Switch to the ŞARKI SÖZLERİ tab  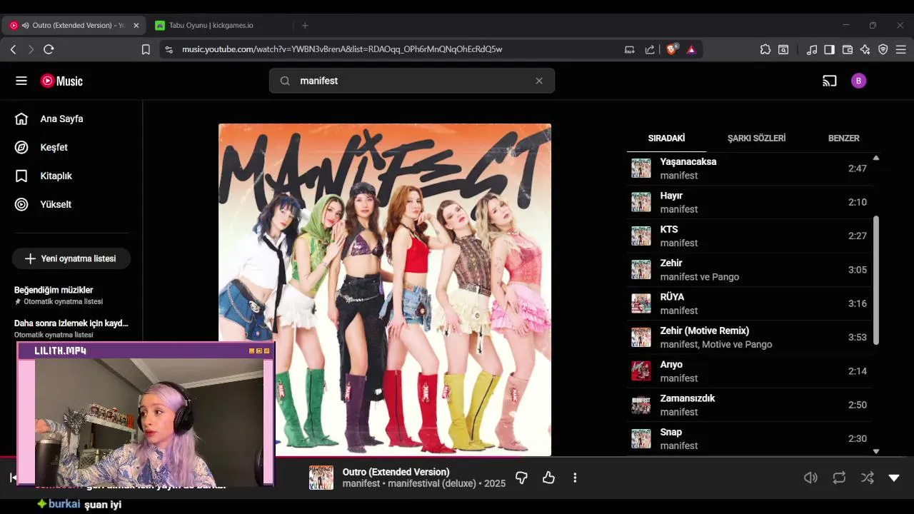coord(756,138)
